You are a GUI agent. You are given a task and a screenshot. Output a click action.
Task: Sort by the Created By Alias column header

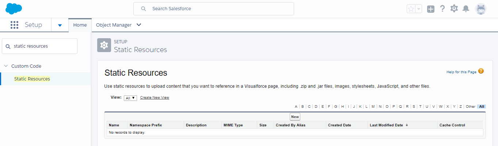click(x=290, y=125)
